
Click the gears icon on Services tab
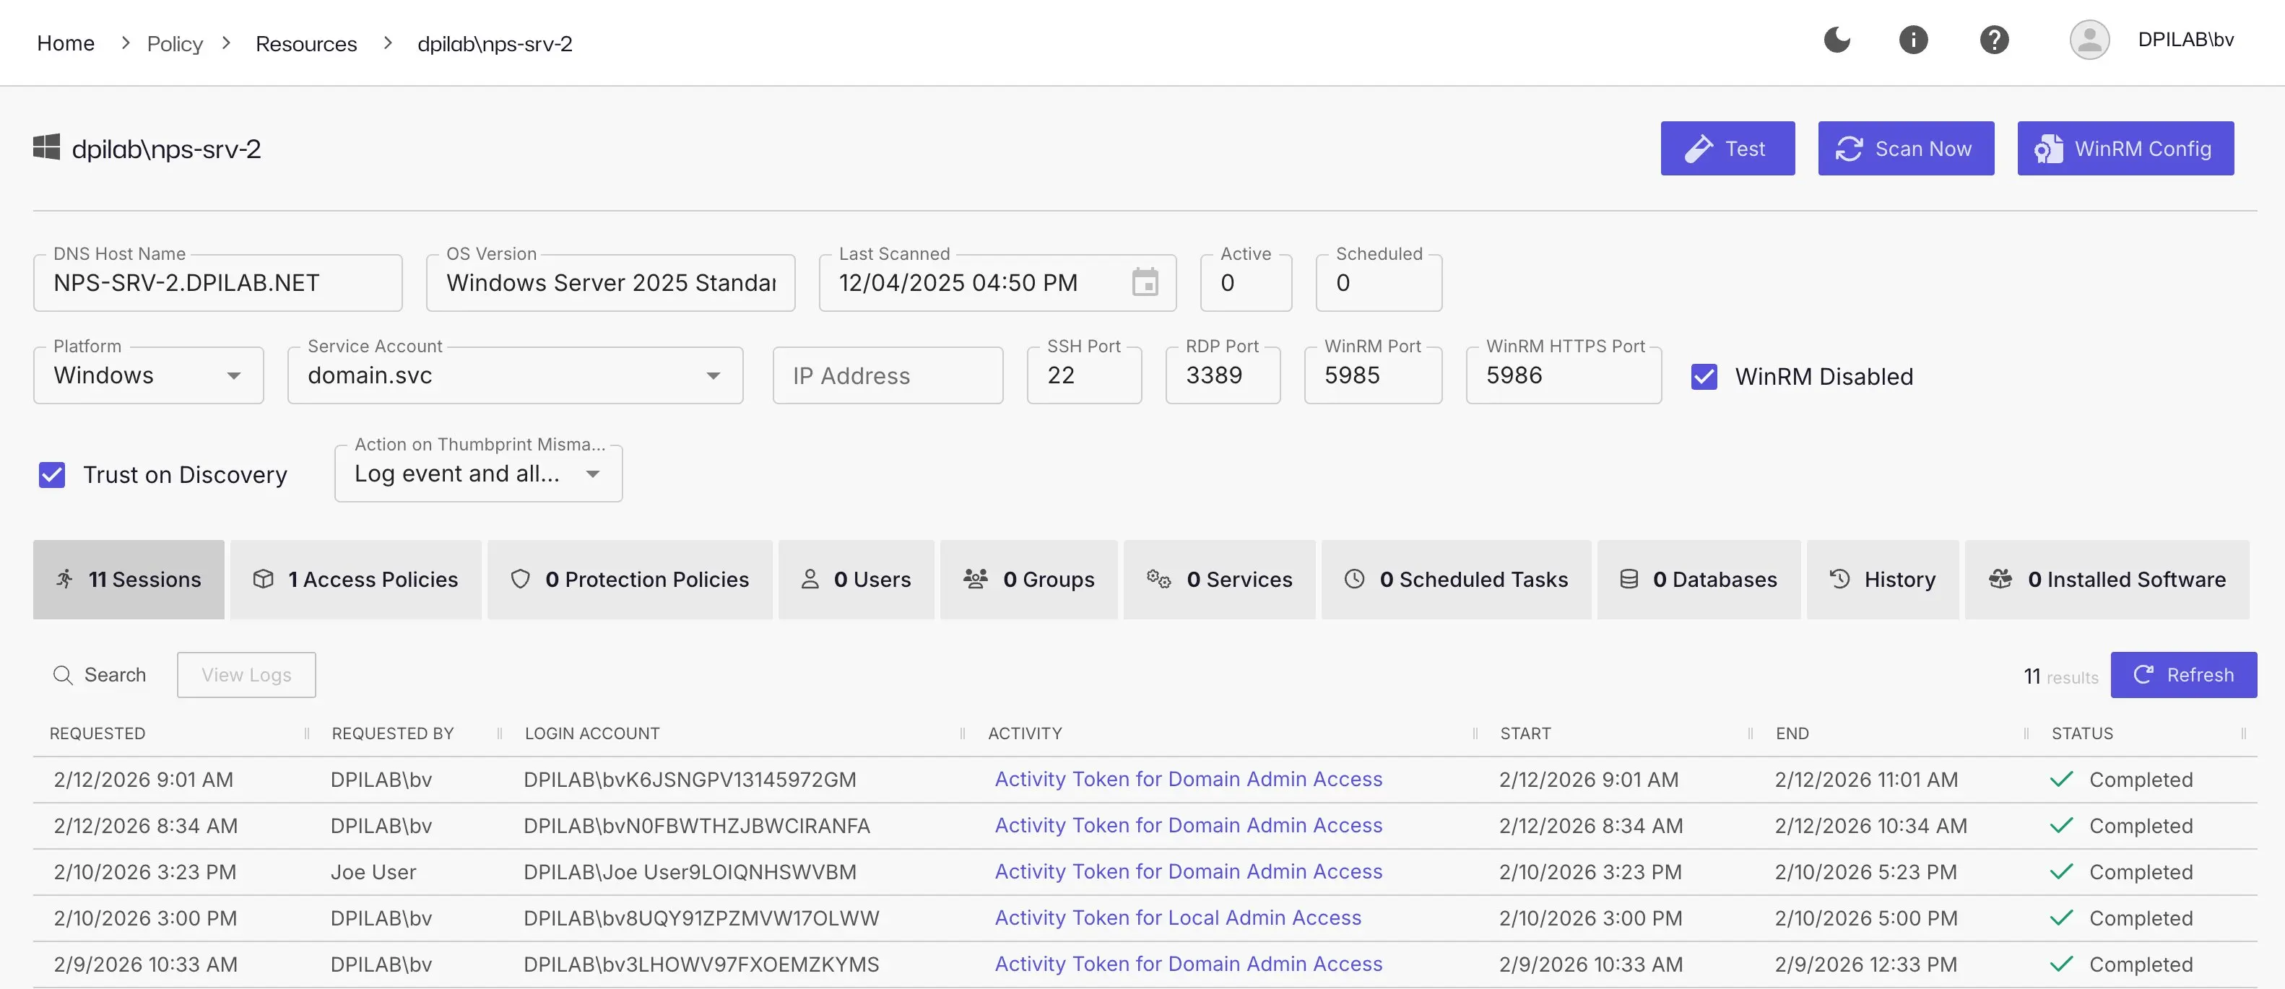1158,579
